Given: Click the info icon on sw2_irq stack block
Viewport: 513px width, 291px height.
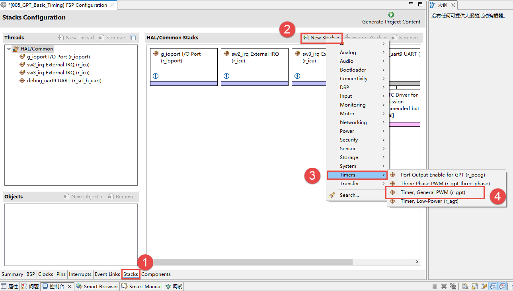Looking at the screenshot, I should (226, 76).
